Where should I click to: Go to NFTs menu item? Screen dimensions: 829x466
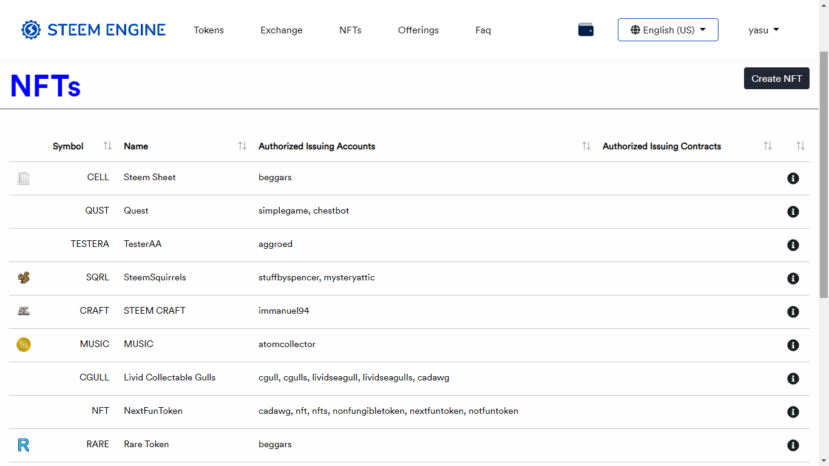click(350, 30)
